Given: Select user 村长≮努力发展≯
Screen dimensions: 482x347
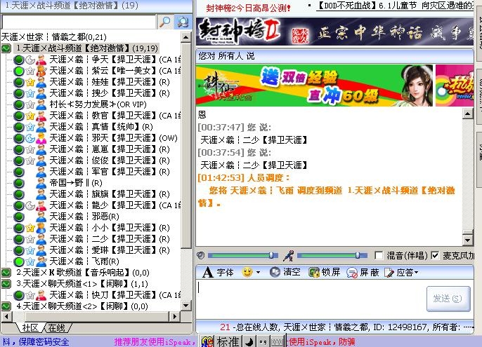Looking at the screenshot, I should (x=98, y=104).
